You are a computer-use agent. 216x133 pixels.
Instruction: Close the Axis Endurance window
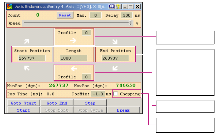[x=138, y=7]
